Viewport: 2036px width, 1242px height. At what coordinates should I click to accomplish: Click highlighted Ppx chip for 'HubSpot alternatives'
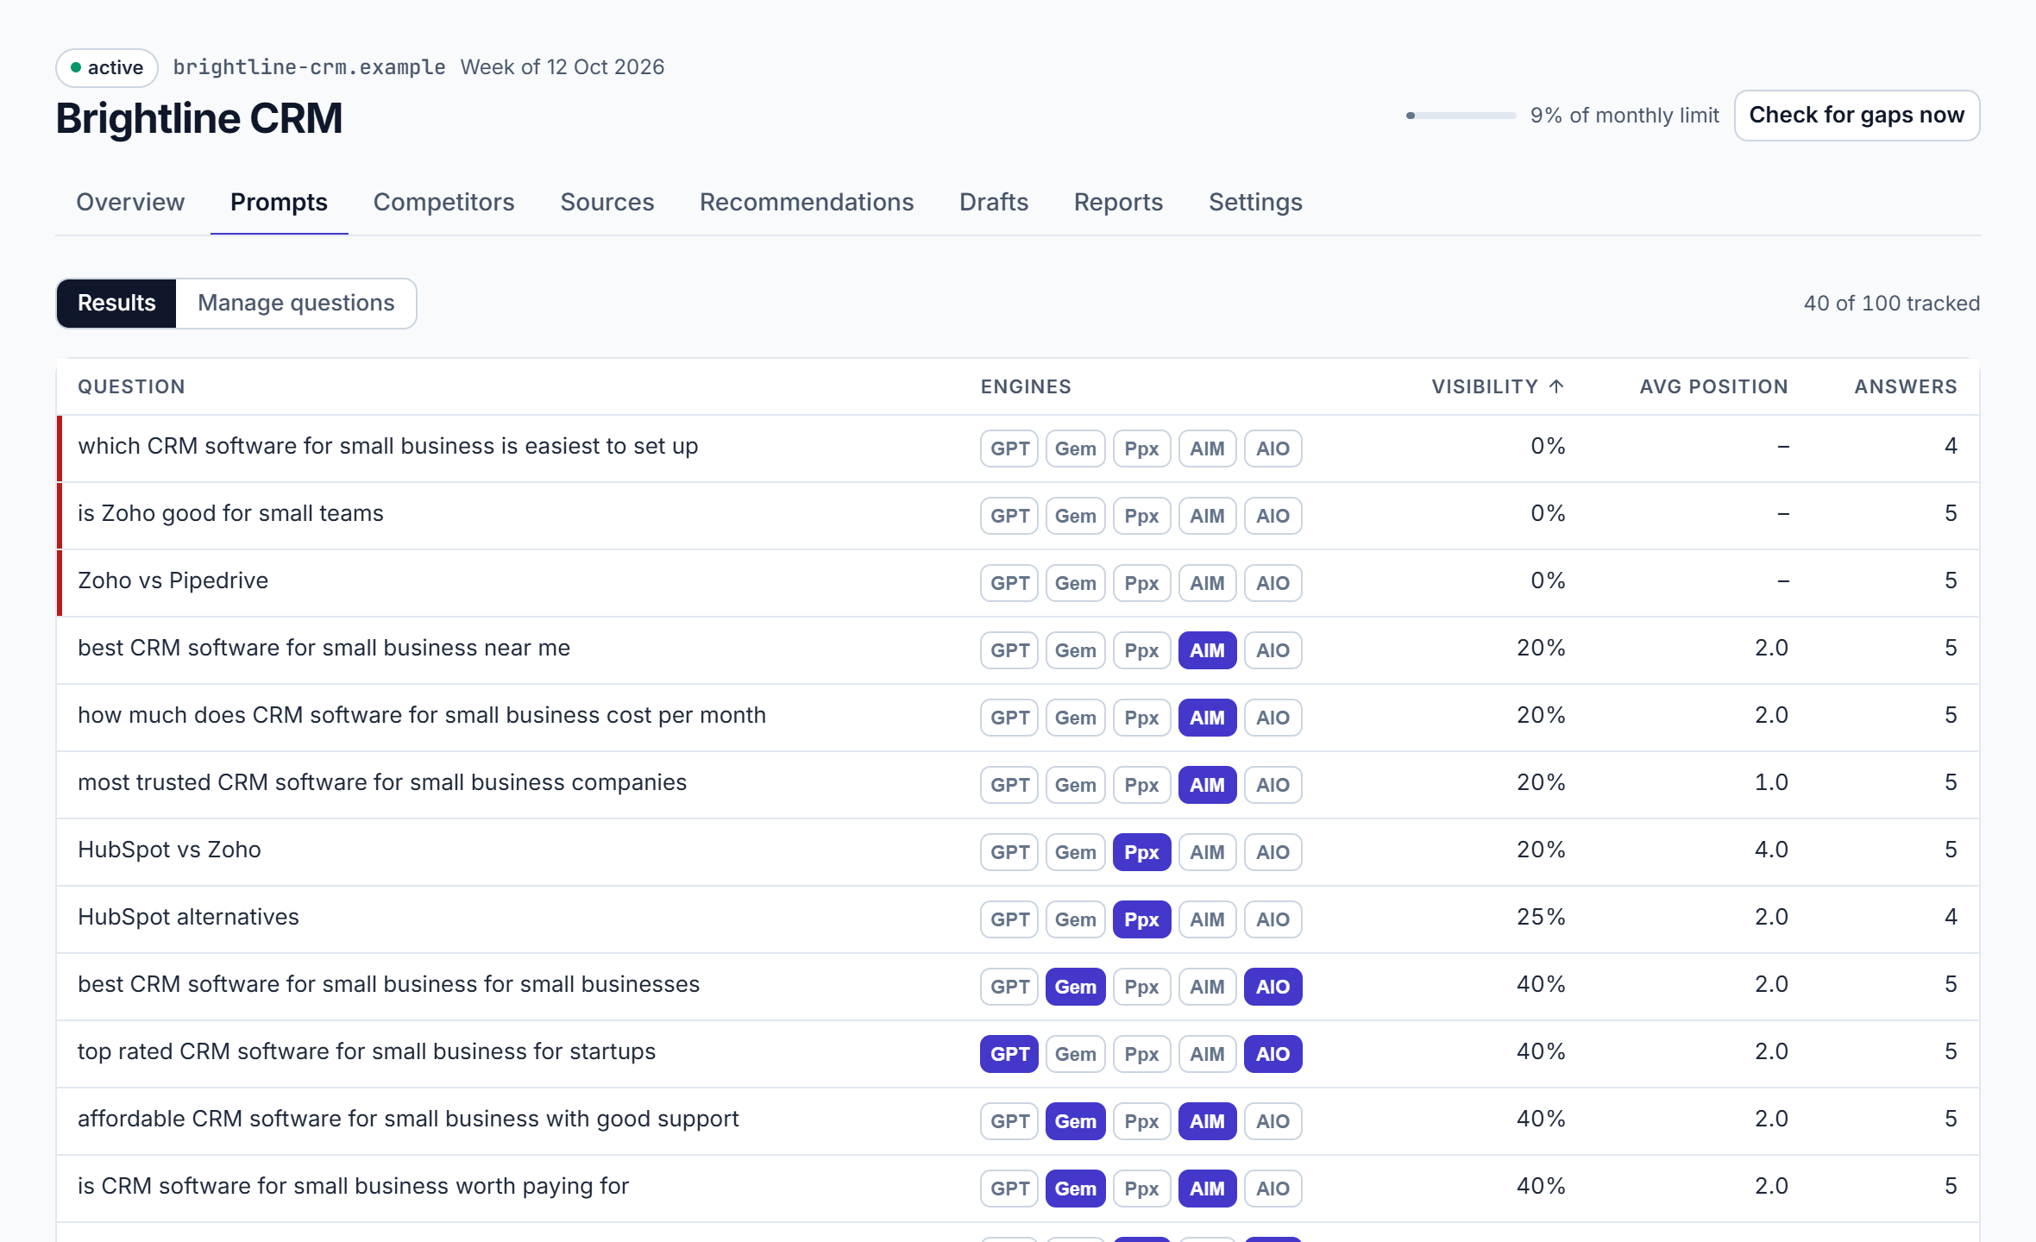pyautogui.click(x=1141, y=919)
